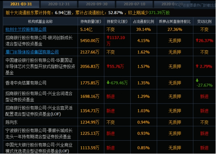The width and height of the screenshot is (216, 154).
Task: Click the red 26.37% change value
Action: coord(204,41)
